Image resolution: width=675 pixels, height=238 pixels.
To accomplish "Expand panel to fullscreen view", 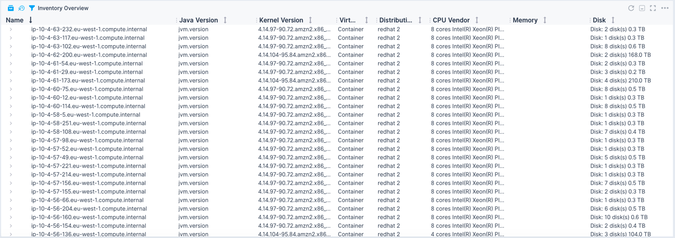I will point(653,8).
